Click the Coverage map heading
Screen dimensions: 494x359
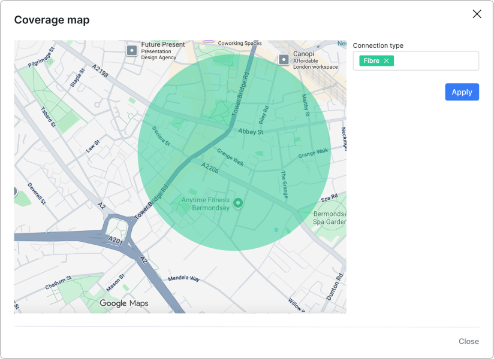click(52, 20)
